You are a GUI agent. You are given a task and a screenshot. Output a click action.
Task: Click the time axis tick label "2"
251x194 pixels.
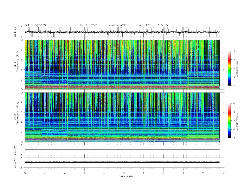(65, 173)
